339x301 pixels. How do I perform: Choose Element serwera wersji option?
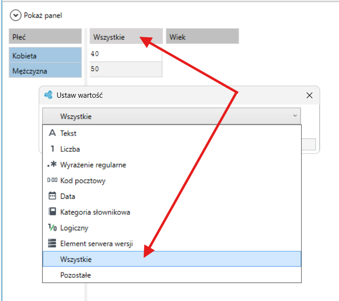tap(172, 244)
